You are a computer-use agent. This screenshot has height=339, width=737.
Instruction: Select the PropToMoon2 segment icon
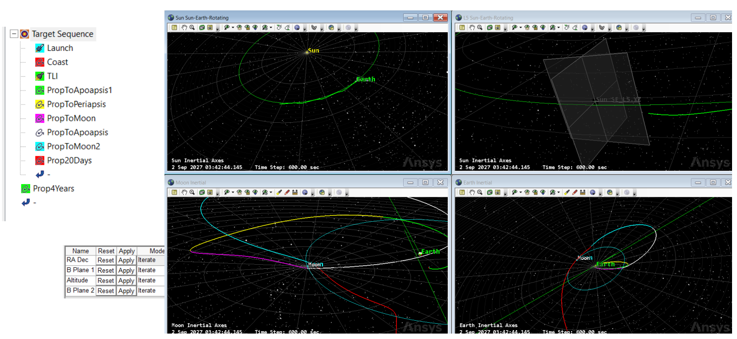(x=40, y=146)
